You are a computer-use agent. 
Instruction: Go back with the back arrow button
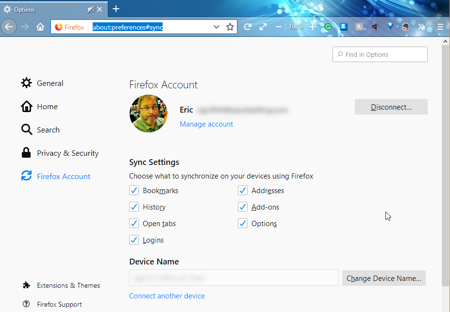(9, 27)
